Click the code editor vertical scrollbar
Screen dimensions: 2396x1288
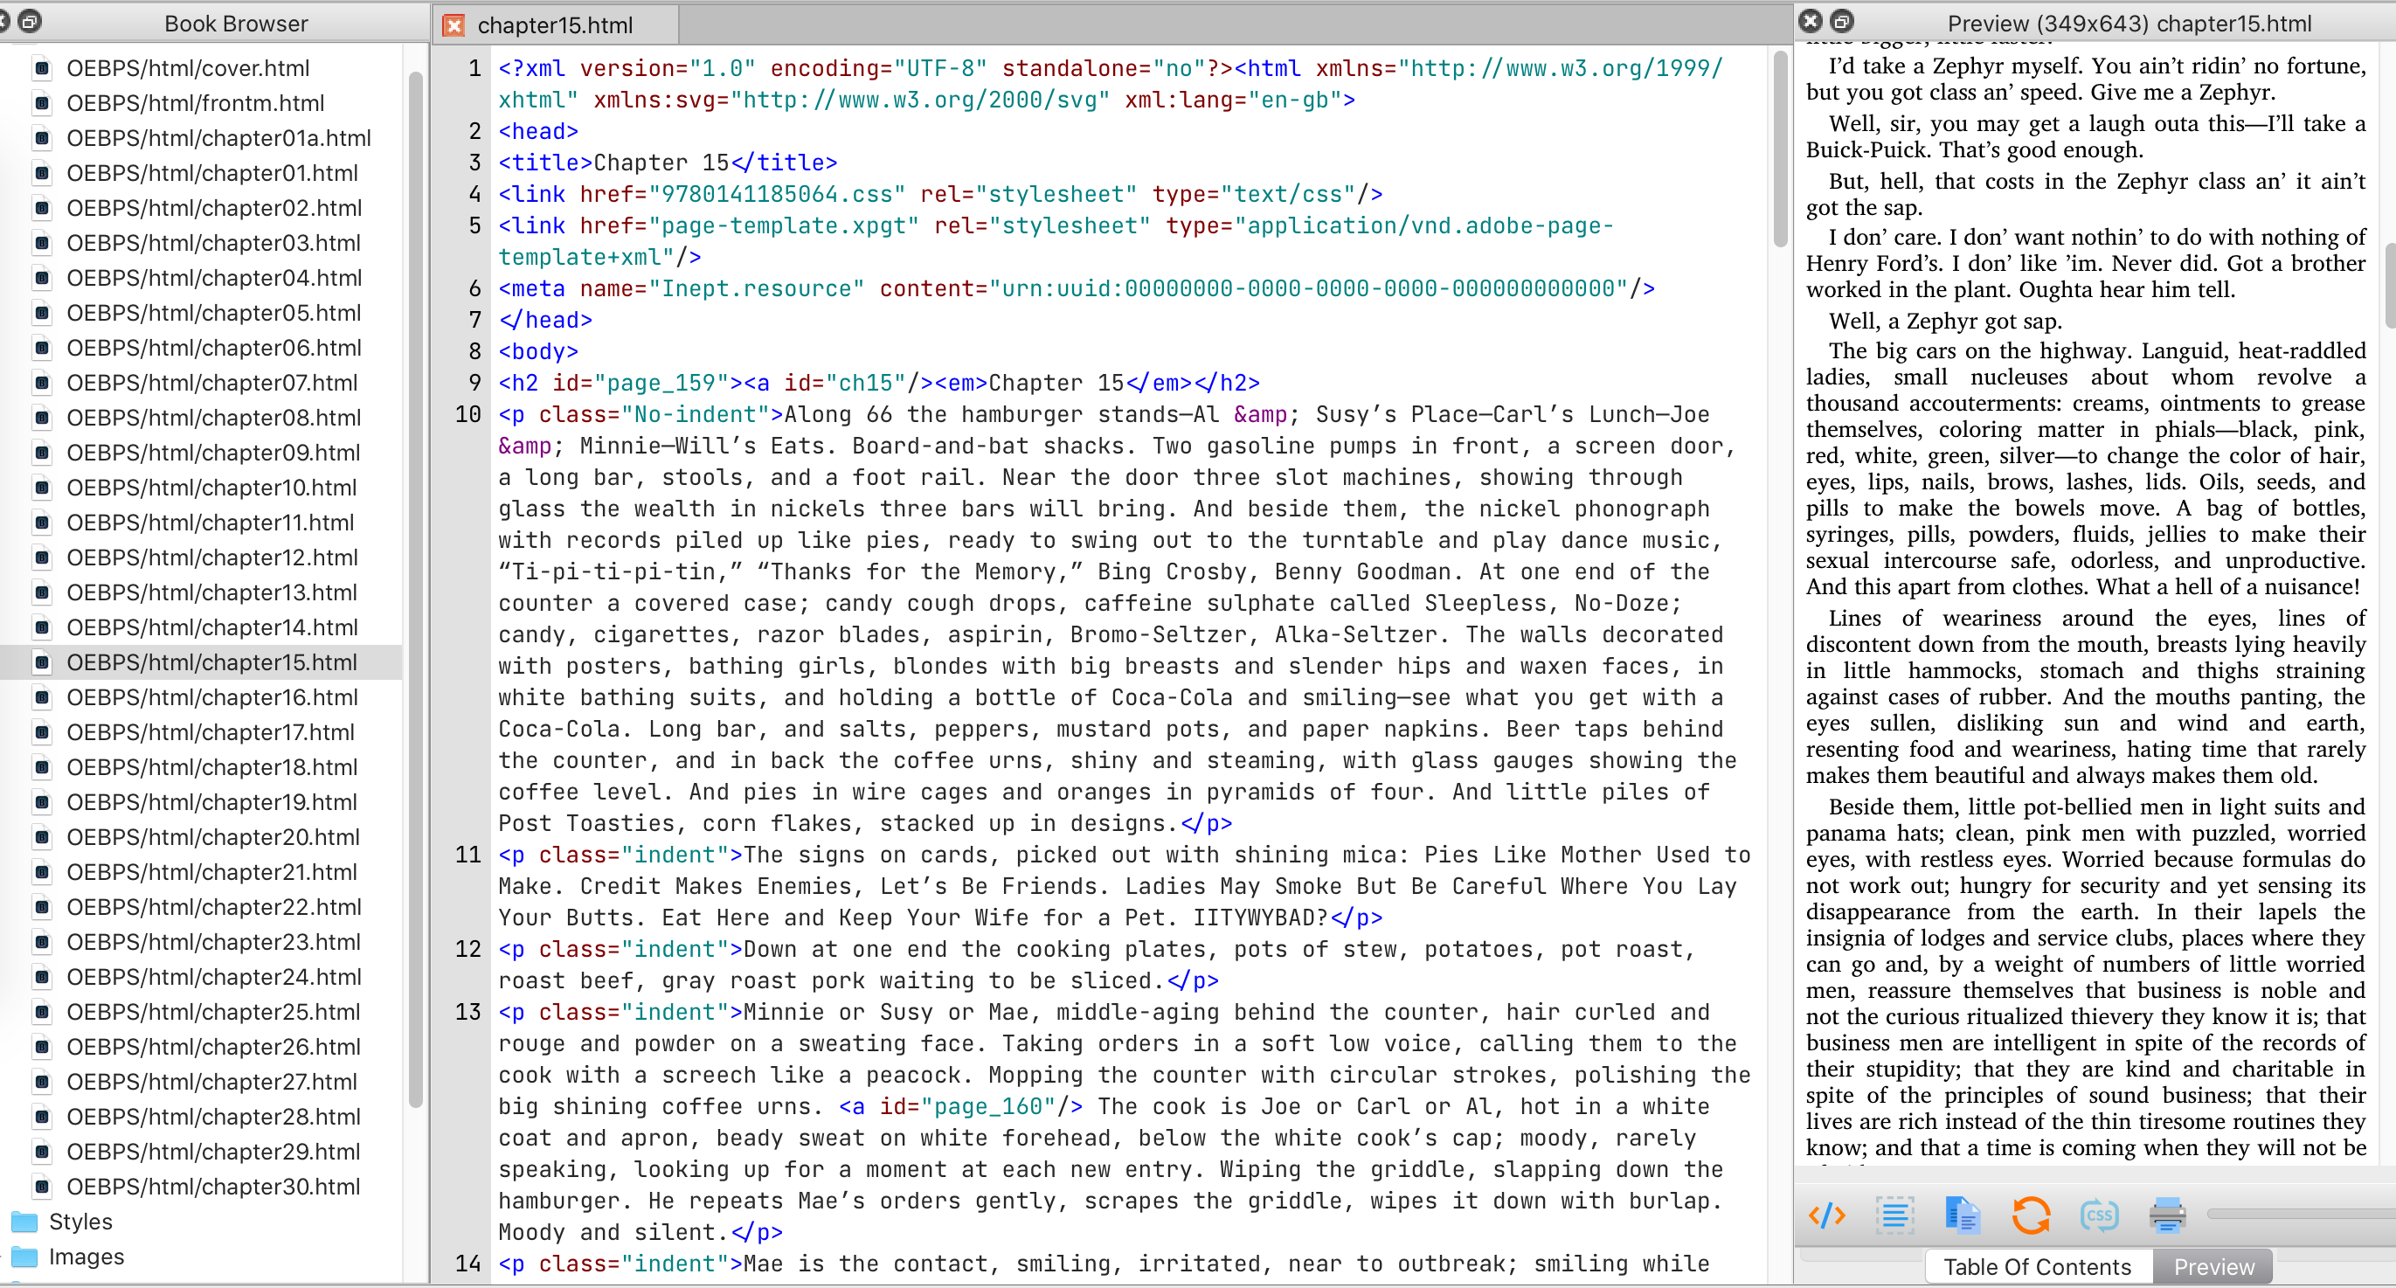pyautogui.click(x=1779, y=149)
